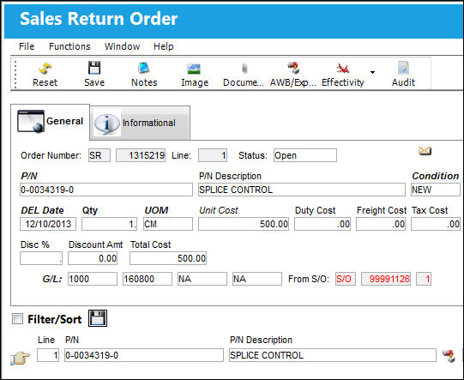464x380 pixels.
Task: Open Notes from the toolbar
Action: [x=144, y=68]
